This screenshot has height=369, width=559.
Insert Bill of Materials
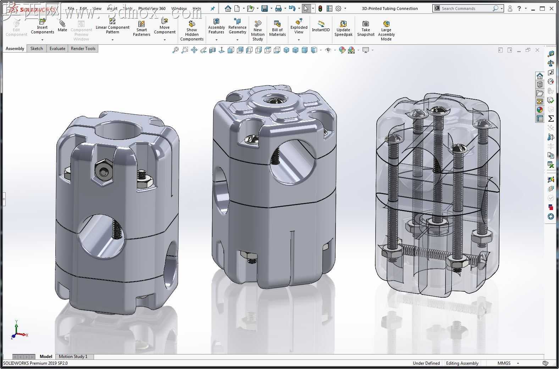click(x=277, y=28)
